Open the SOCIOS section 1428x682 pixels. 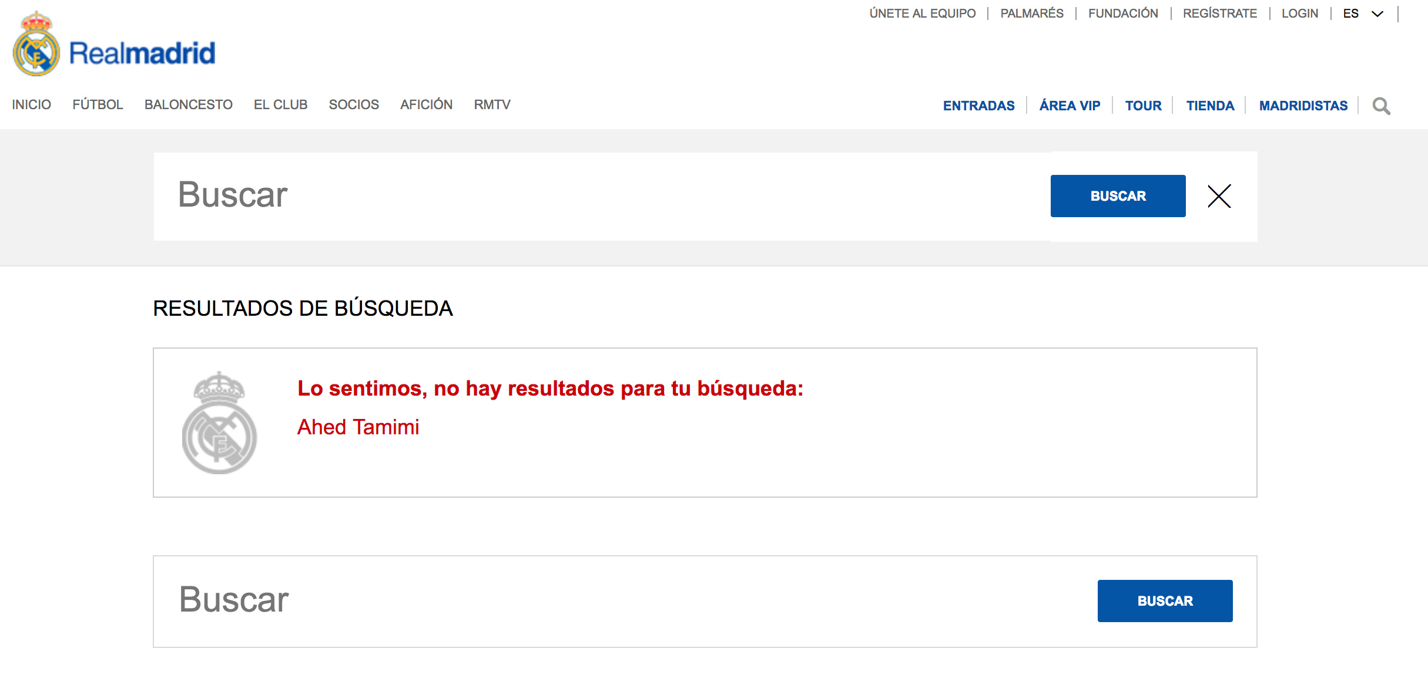click(354, 105)
